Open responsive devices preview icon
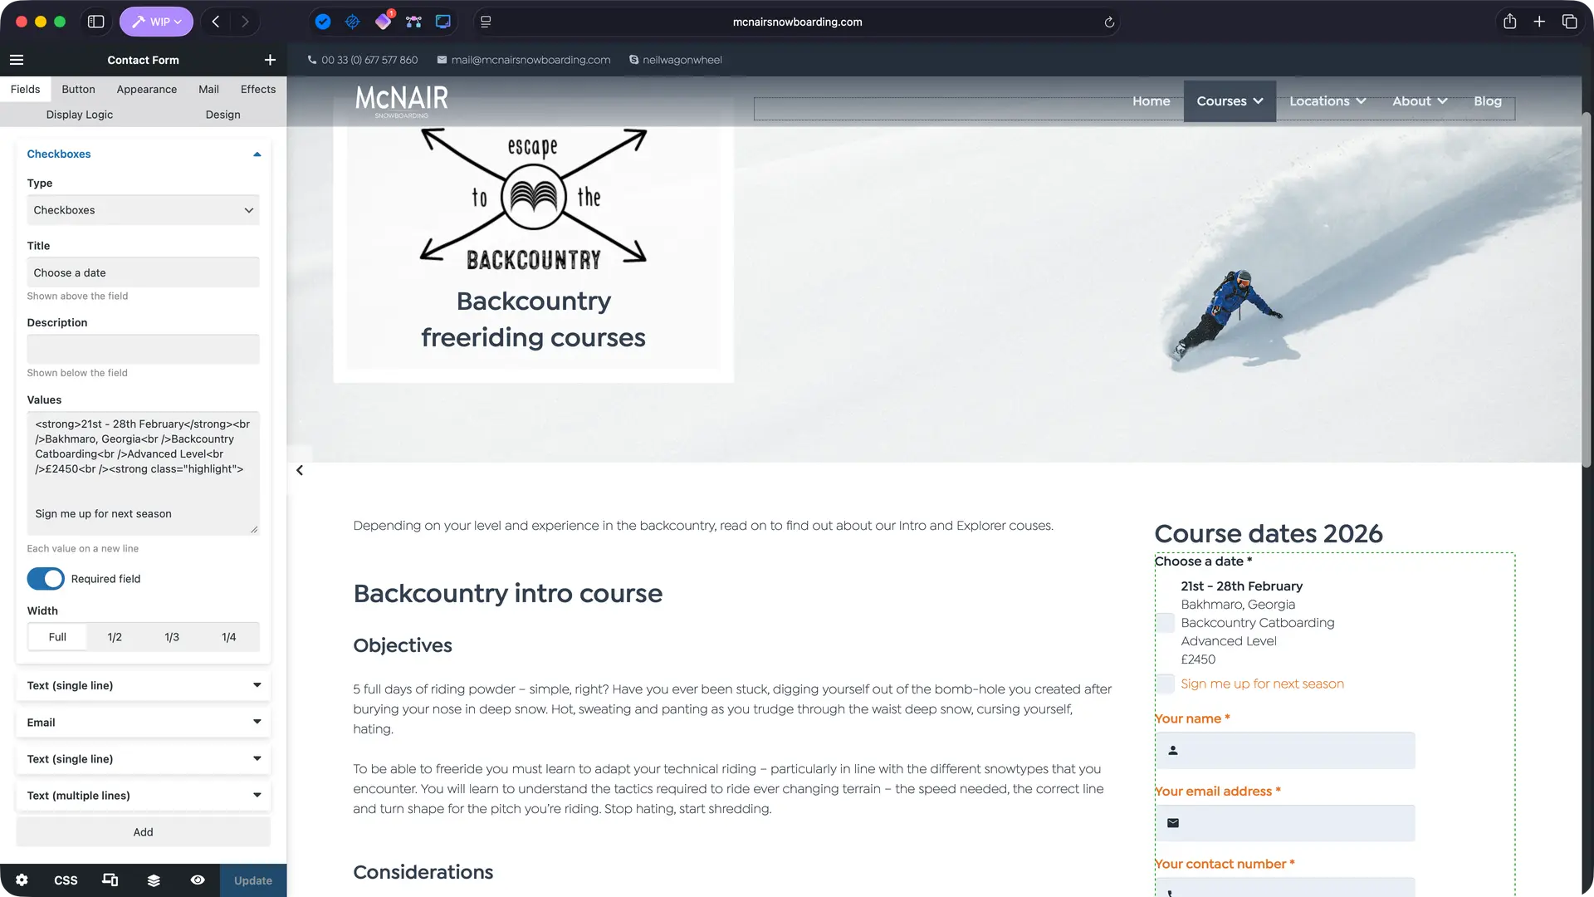The width and height of the screenshot is (1594, 897). pyautogui.click(x=110, y=880)
